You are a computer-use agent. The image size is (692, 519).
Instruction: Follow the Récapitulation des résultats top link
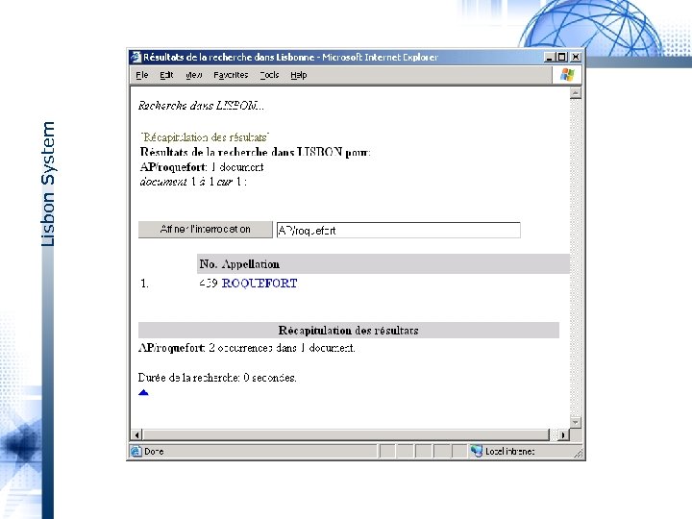tap(205, 137)
